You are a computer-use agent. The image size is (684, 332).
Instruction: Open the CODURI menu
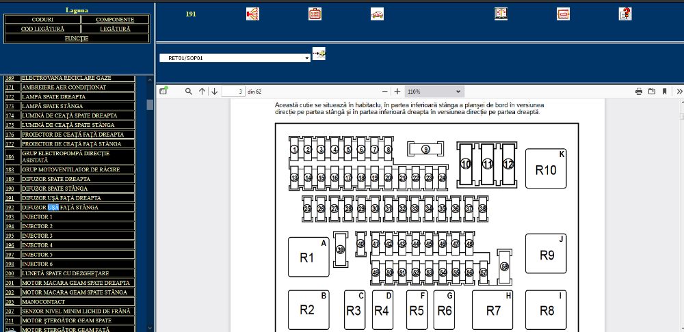[x=42, y=20]
